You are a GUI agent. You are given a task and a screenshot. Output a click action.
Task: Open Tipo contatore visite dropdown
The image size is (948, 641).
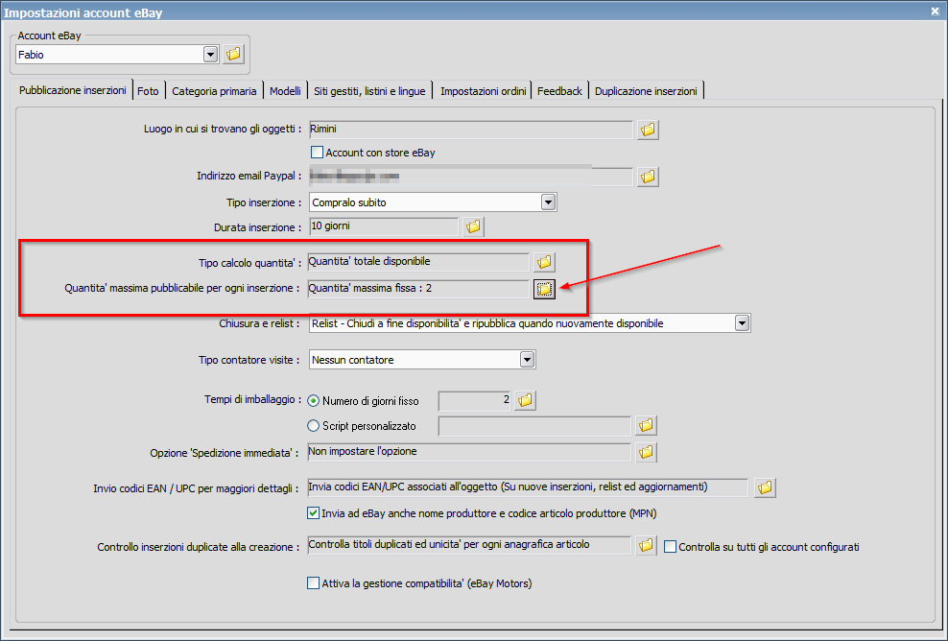coord(527,359)
